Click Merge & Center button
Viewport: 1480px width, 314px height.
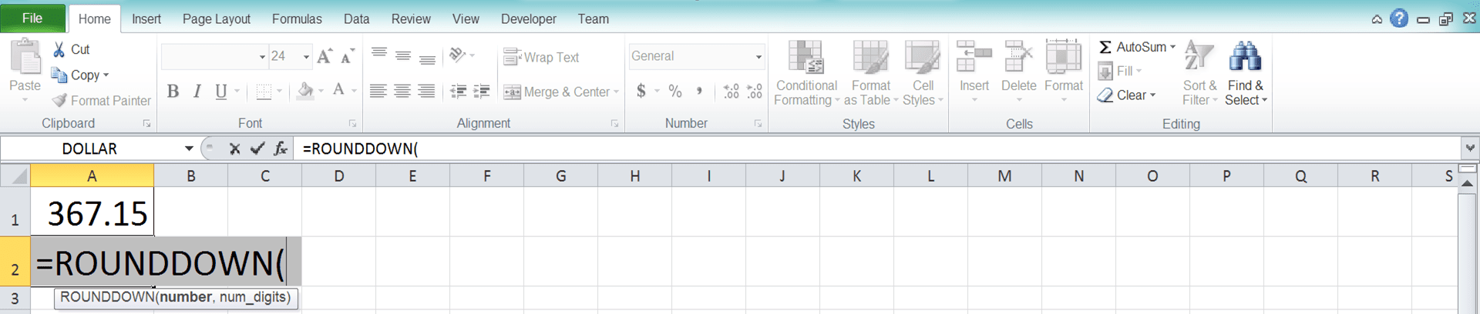557,92
